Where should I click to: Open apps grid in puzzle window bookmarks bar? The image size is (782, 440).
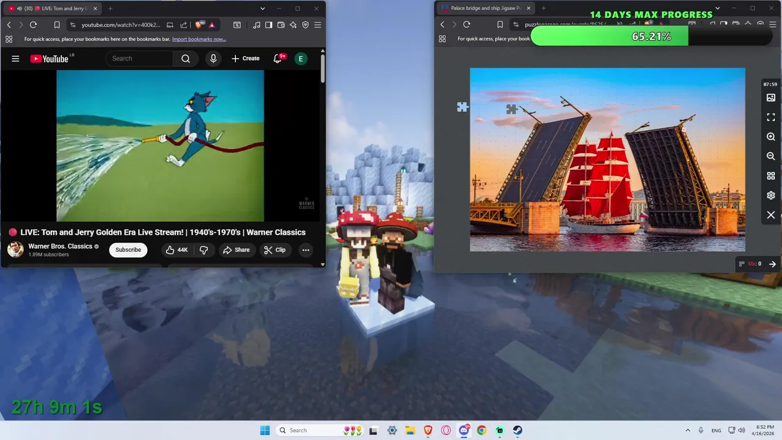pyautogui.click(x=442, y=38)
